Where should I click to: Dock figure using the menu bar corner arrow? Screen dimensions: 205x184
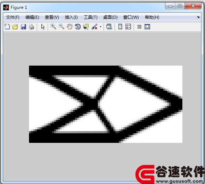coord(198,17)
